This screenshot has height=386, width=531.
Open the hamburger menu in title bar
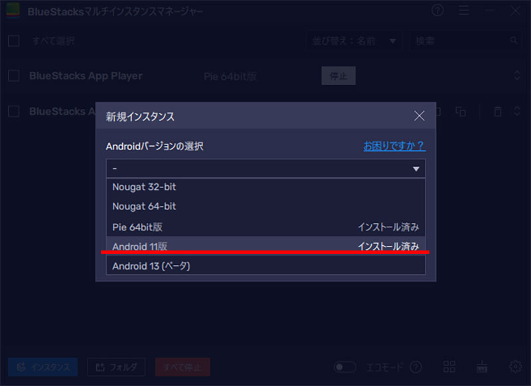coord(464,11)
